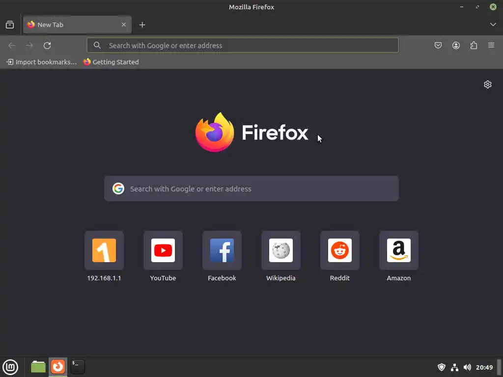Click the Amazon label under its tile
503x377 pixels.
(399, 278)
